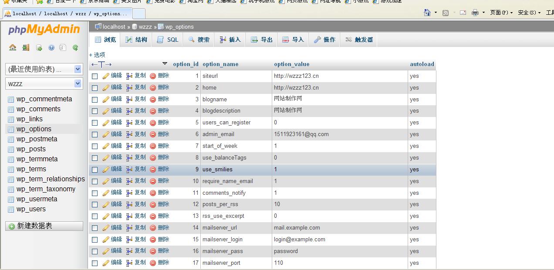Click browser home icon in IE toolbar
This screenshot has height=270, width=554.
(427, 13)
